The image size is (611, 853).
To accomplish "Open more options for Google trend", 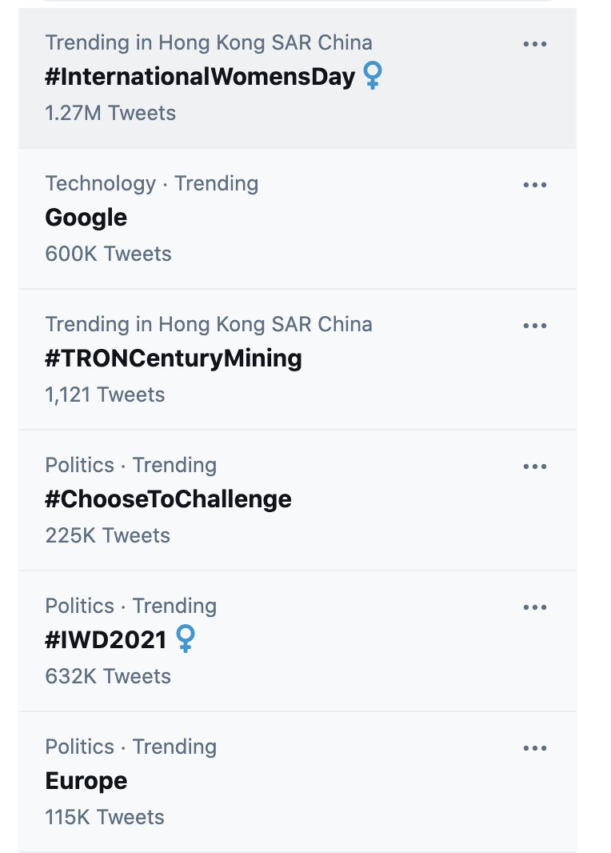I will [x=535, y=185].
